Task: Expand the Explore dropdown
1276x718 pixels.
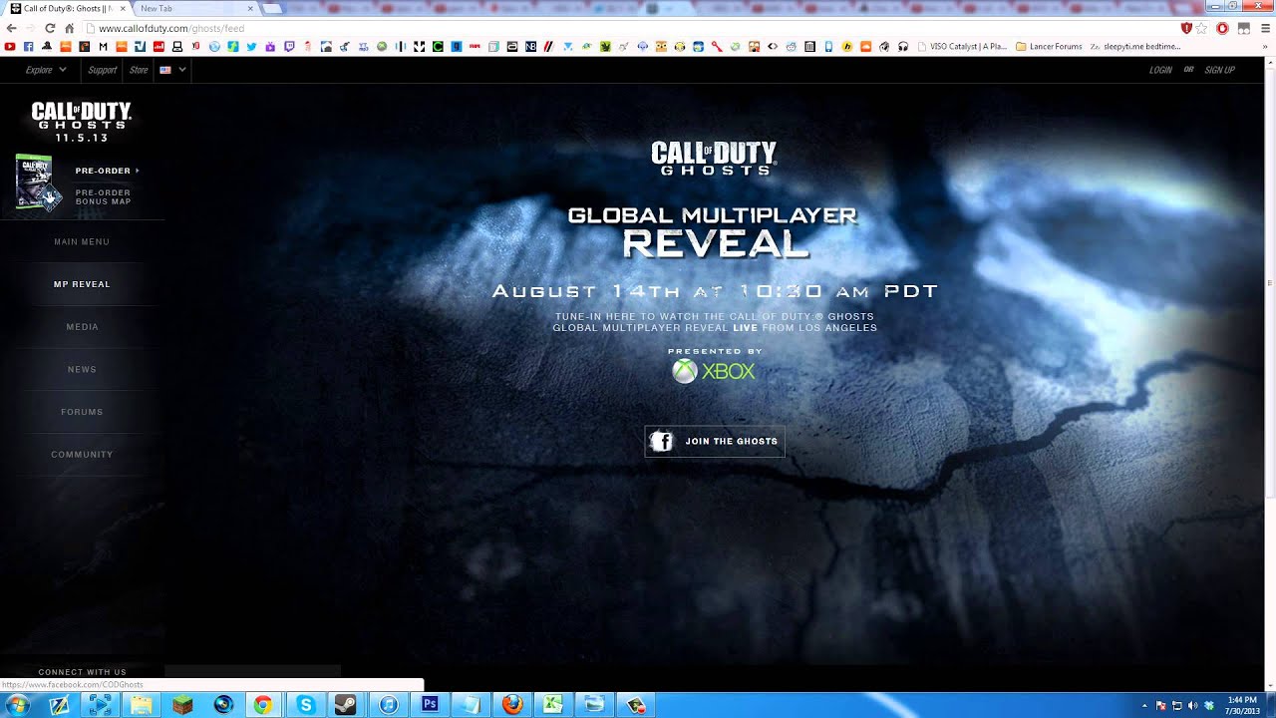Action: pyautogui.click(x=46, y=70)
